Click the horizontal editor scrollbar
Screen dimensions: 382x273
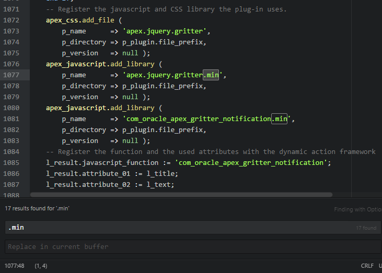pos(181,195)
